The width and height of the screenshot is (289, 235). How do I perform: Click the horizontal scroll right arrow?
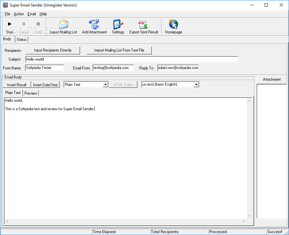(x=244, y=221)
